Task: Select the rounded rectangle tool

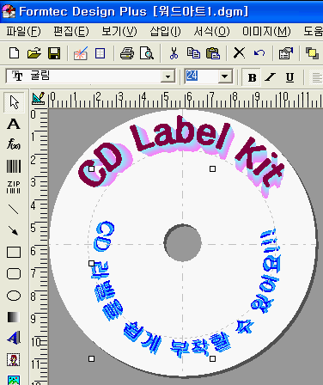Action: click(14, 274)
